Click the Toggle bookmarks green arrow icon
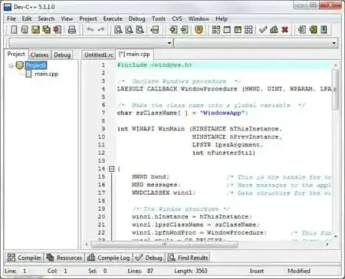345x279 pixels. click(x=313, y=29)
